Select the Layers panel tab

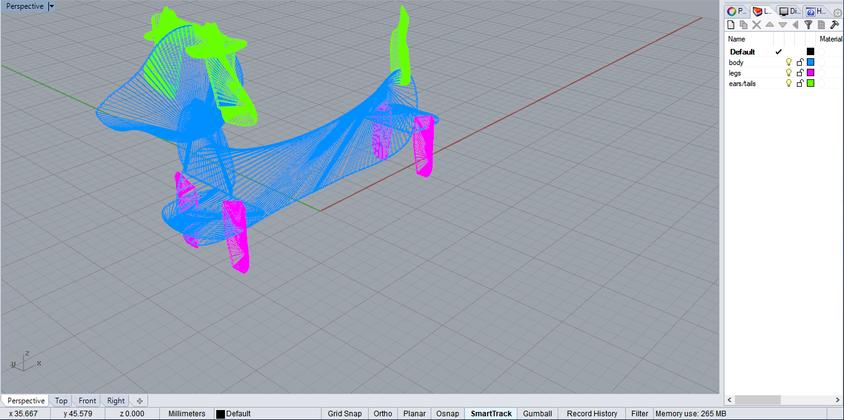[x=763, y=11]
